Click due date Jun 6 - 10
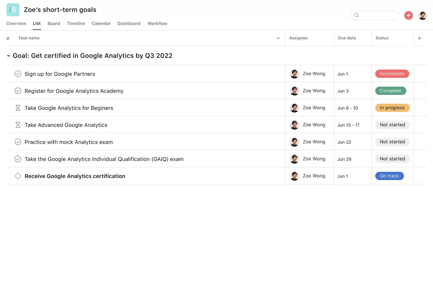Image resolution: width=433 pixels, height=289 pixels. (348, 108)
